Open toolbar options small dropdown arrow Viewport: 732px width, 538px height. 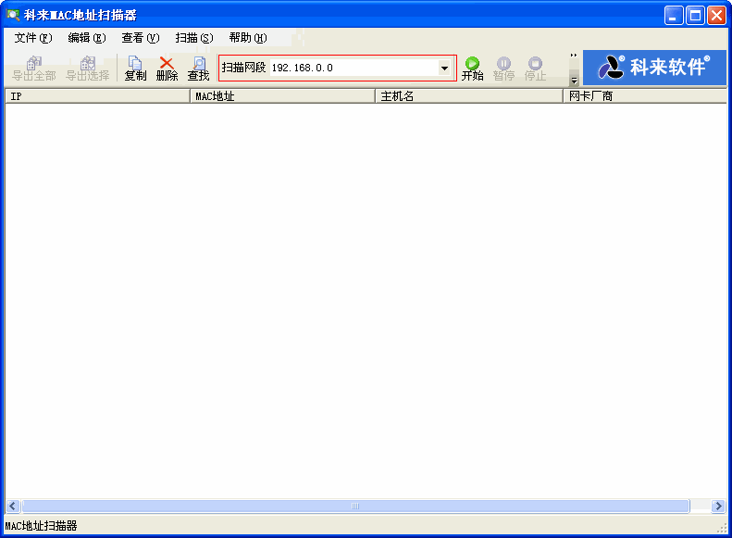(x=574, y=81)
